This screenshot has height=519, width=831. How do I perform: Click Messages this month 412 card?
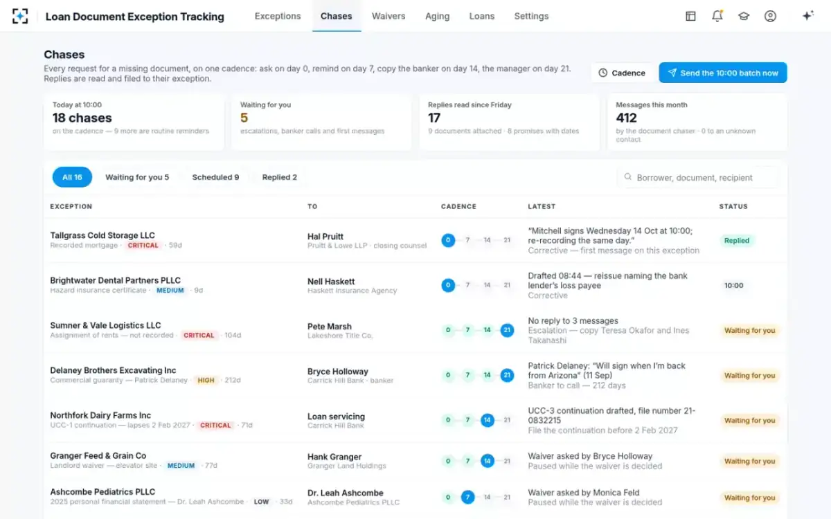coord(697,122)
